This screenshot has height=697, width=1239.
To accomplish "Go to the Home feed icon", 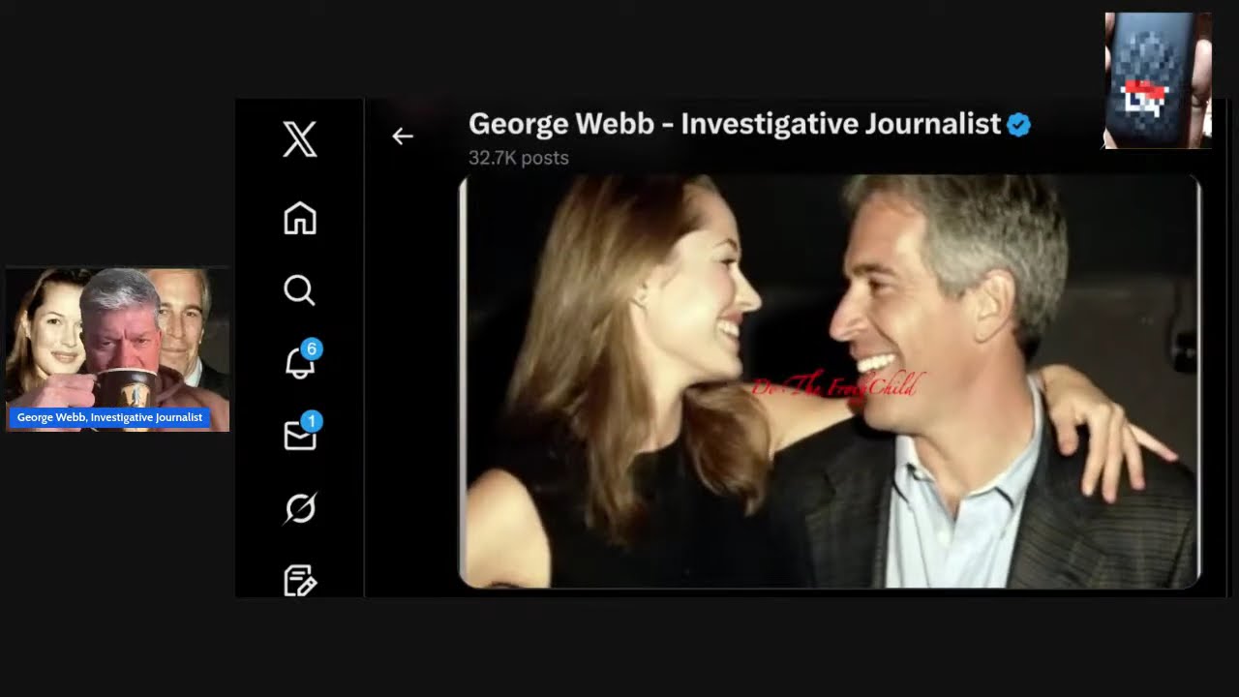I will pos(299,218).
